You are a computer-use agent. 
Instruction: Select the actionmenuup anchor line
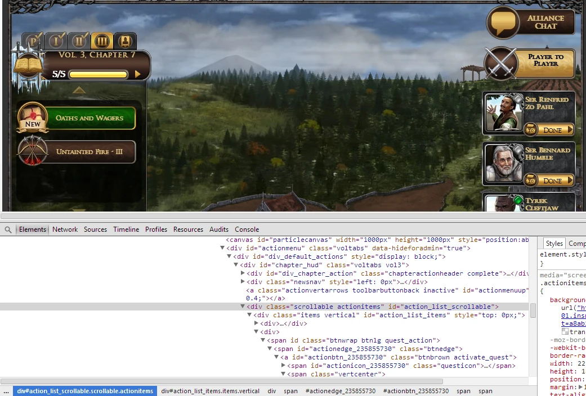click(387, 294)
